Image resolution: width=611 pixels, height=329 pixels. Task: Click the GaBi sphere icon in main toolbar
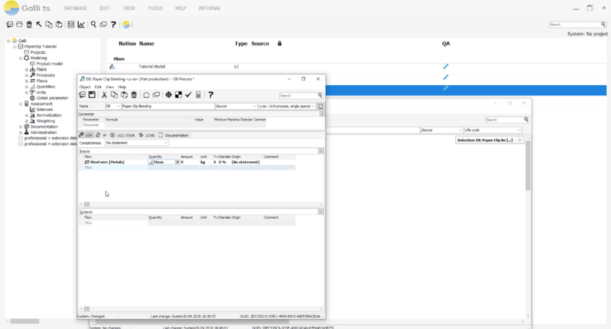126,24
